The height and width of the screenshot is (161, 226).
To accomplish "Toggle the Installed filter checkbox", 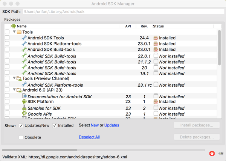I will [55, 126].
